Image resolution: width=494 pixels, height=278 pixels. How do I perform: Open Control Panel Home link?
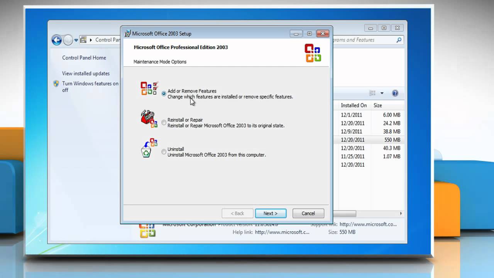click(x=84, y=58)
